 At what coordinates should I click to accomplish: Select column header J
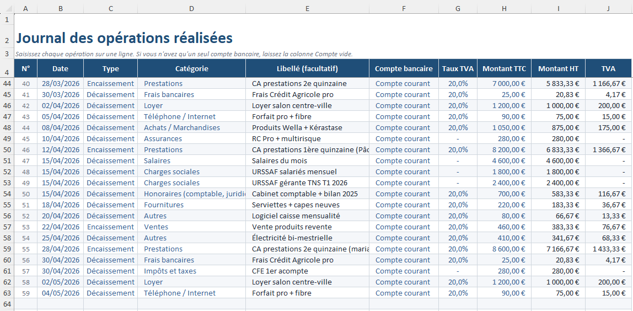(x=608, y=8)
